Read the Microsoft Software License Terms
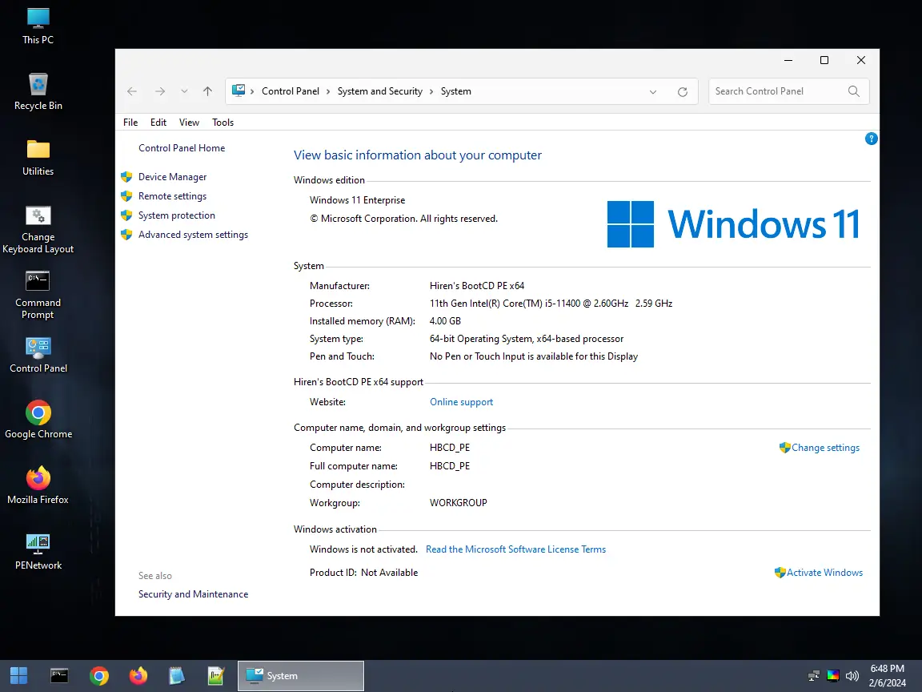Image resolution: width=922 pixels, height=692 pixels. click(x=515, y=549)
